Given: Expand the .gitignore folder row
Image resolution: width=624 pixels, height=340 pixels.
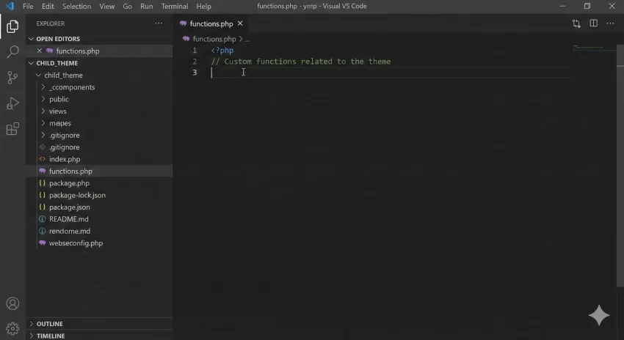Looking at the screenshot, I should coord(43,135).
